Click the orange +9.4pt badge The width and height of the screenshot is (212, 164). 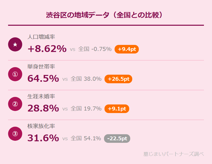click(127, 49)
